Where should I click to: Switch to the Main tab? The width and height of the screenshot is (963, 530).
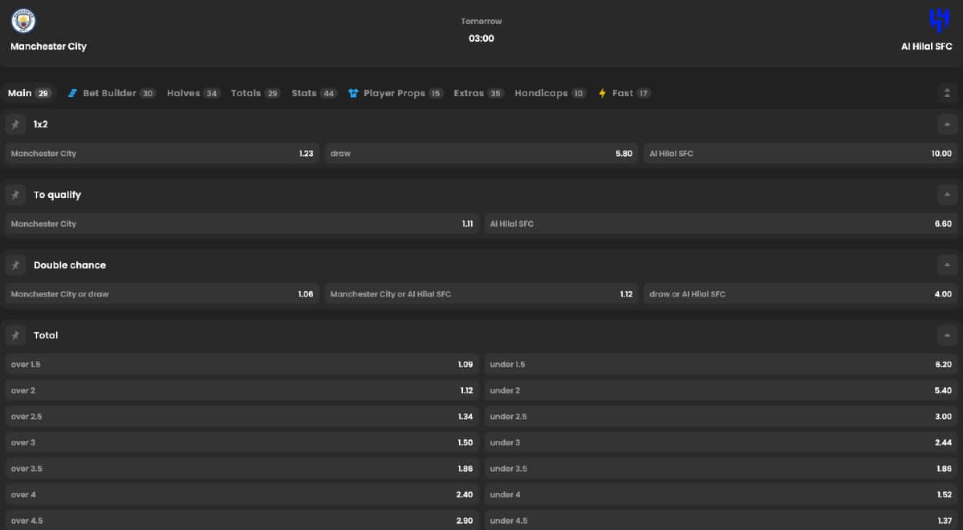click(29, 93)
